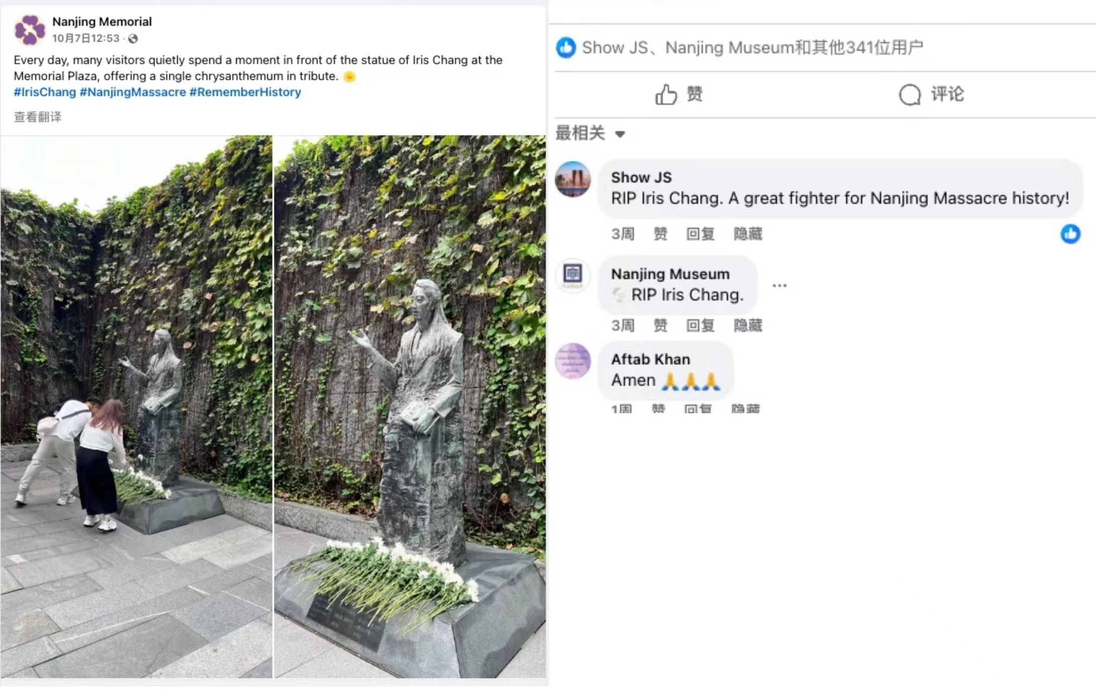Open Nanjing Museum commenter avatar

point(573,275)
